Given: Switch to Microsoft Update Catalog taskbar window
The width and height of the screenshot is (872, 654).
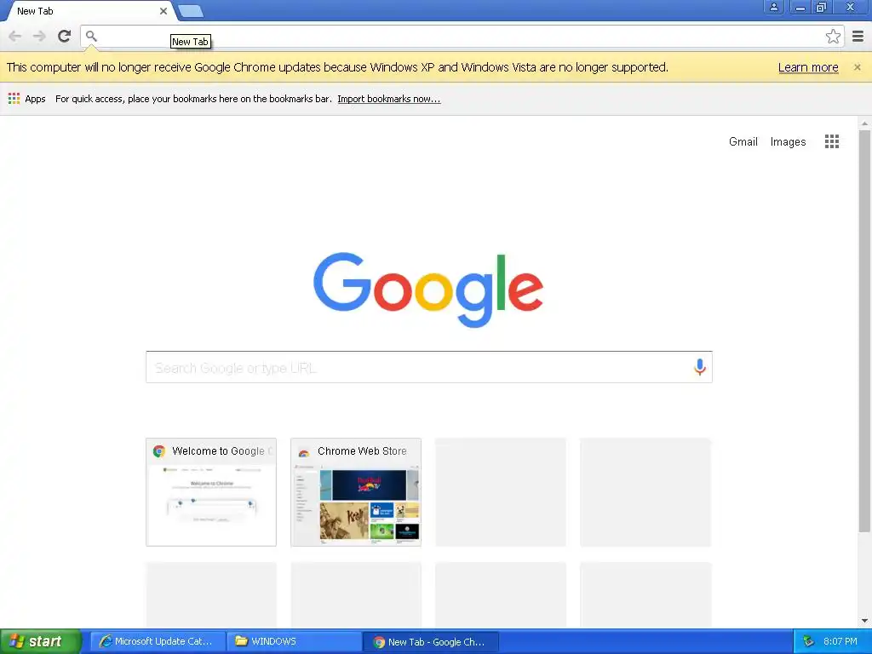Looking at the screenshot, I should [158, 641].
